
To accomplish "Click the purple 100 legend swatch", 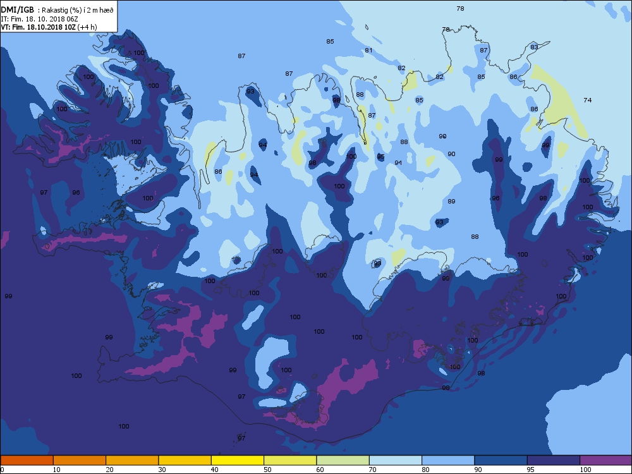I will [606, 460].
